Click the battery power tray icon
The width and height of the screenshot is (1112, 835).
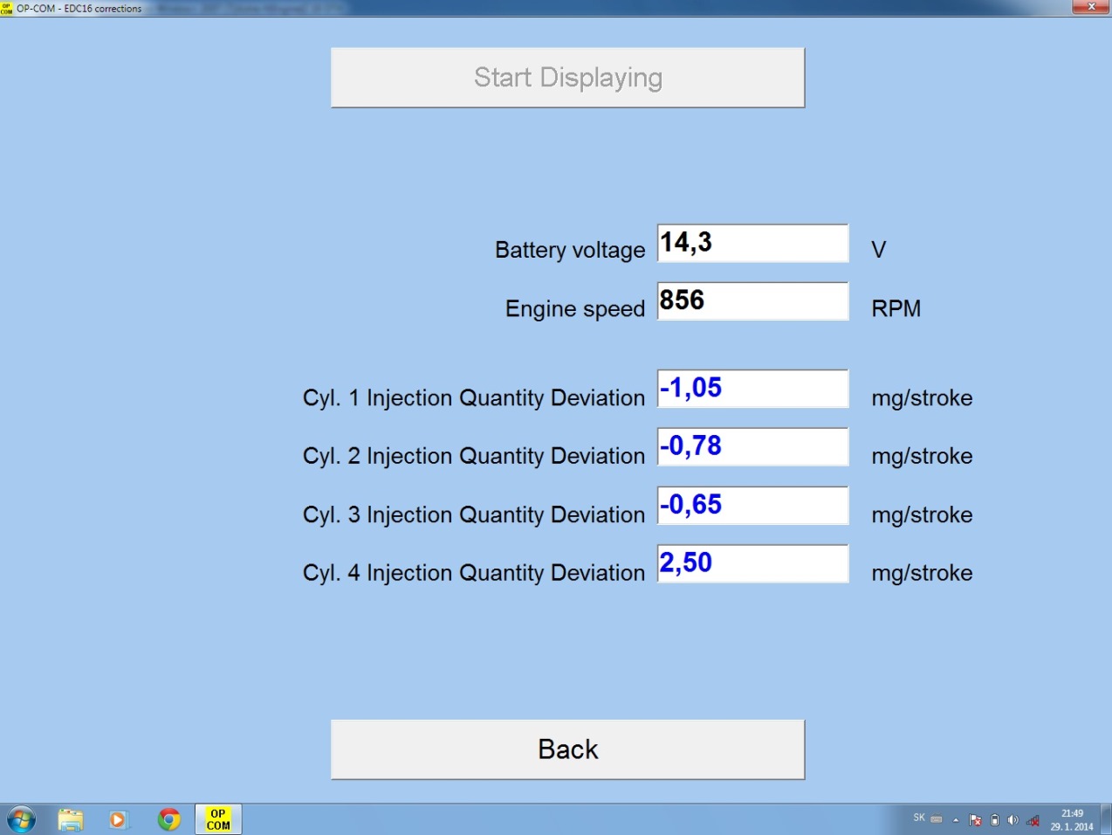[994, 820]
